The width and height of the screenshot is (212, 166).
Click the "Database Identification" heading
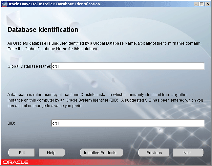click(x=43, y=30)
